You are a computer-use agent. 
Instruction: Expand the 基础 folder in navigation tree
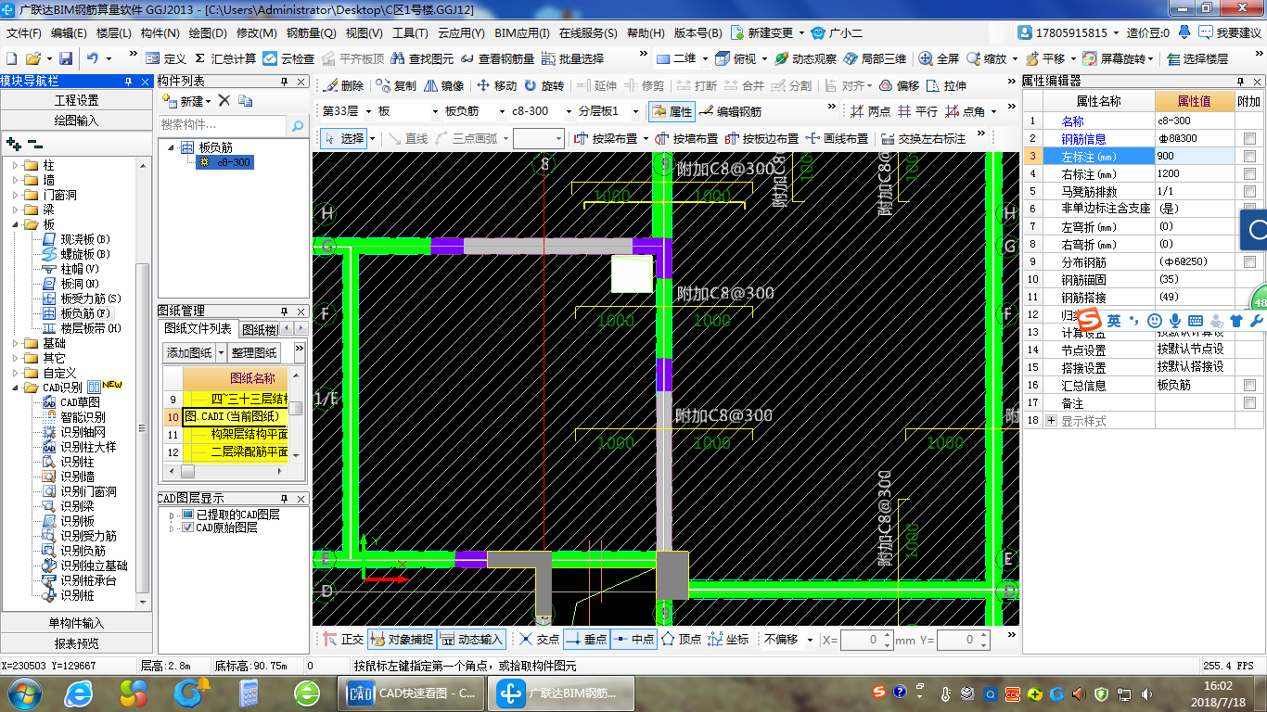[16, 343]
